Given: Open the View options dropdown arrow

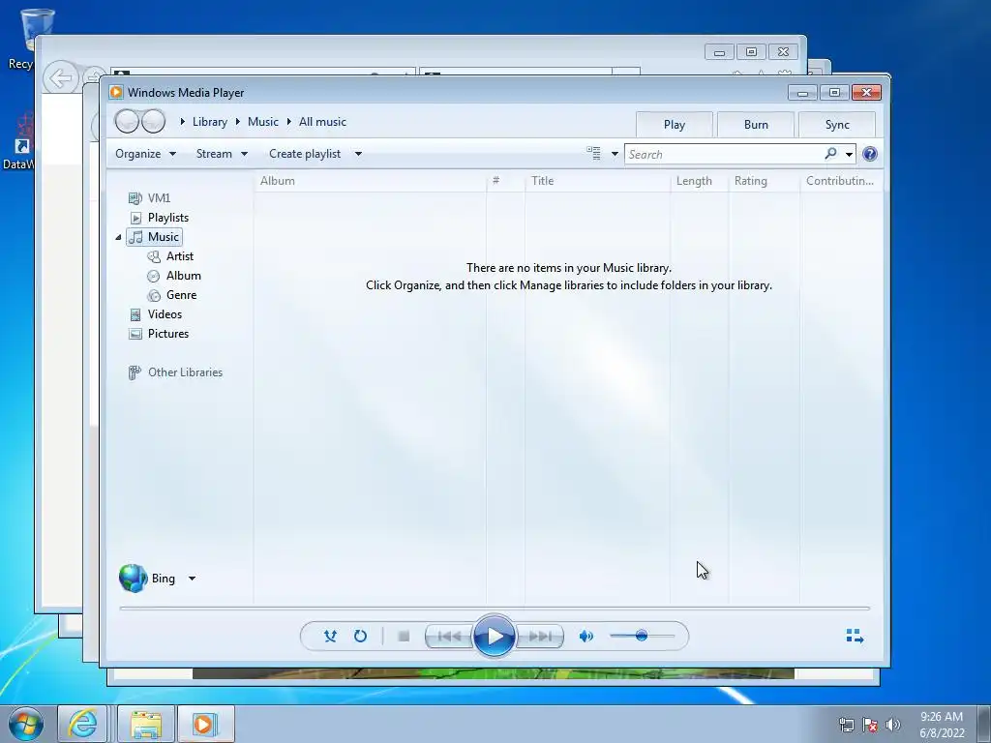Looking at the screenshot, I should pyautogui.click(x=615, y=154).
